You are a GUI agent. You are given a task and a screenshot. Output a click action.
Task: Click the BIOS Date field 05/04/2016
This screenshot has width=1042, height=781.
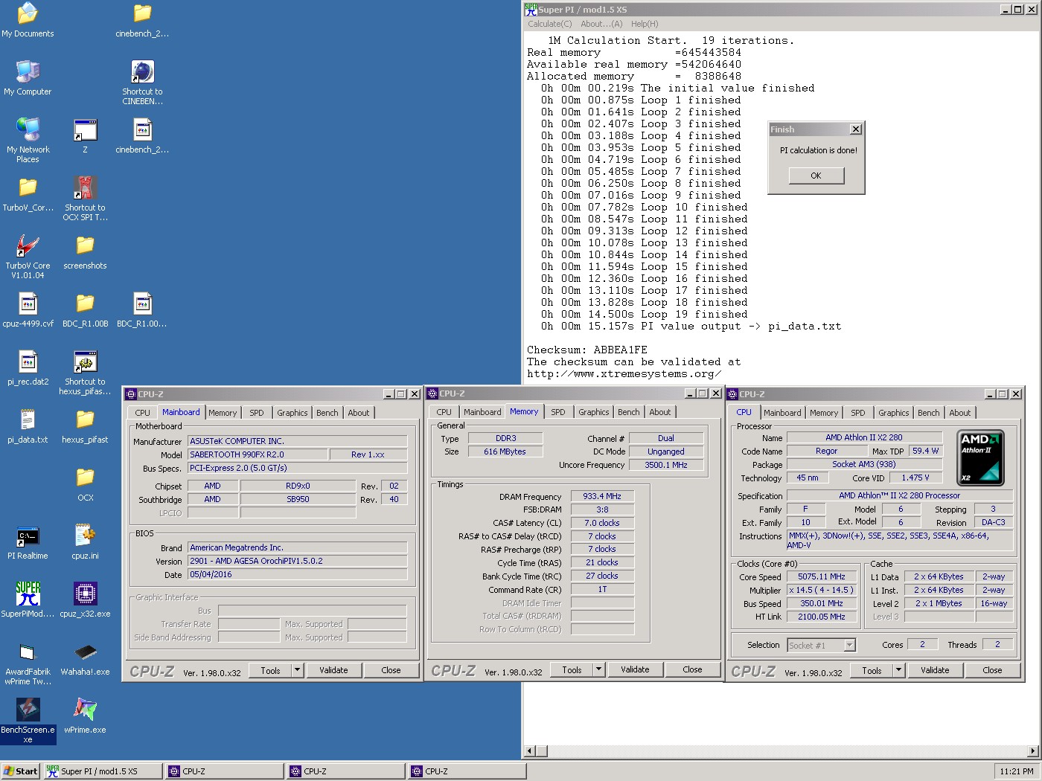[297, 574]
